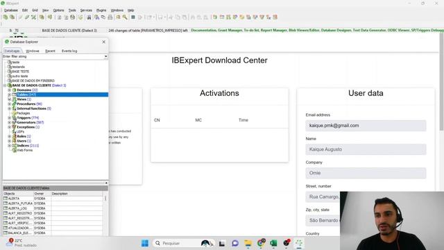
Task: Click the printer toolbar icon
Action: [110, 17]
